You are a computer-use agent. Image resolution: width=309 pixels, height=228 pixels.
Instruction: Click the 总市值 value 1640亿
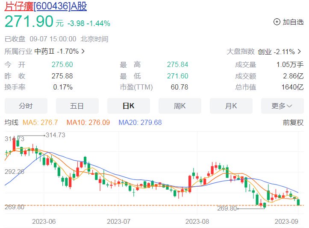[x=292, y=87]
